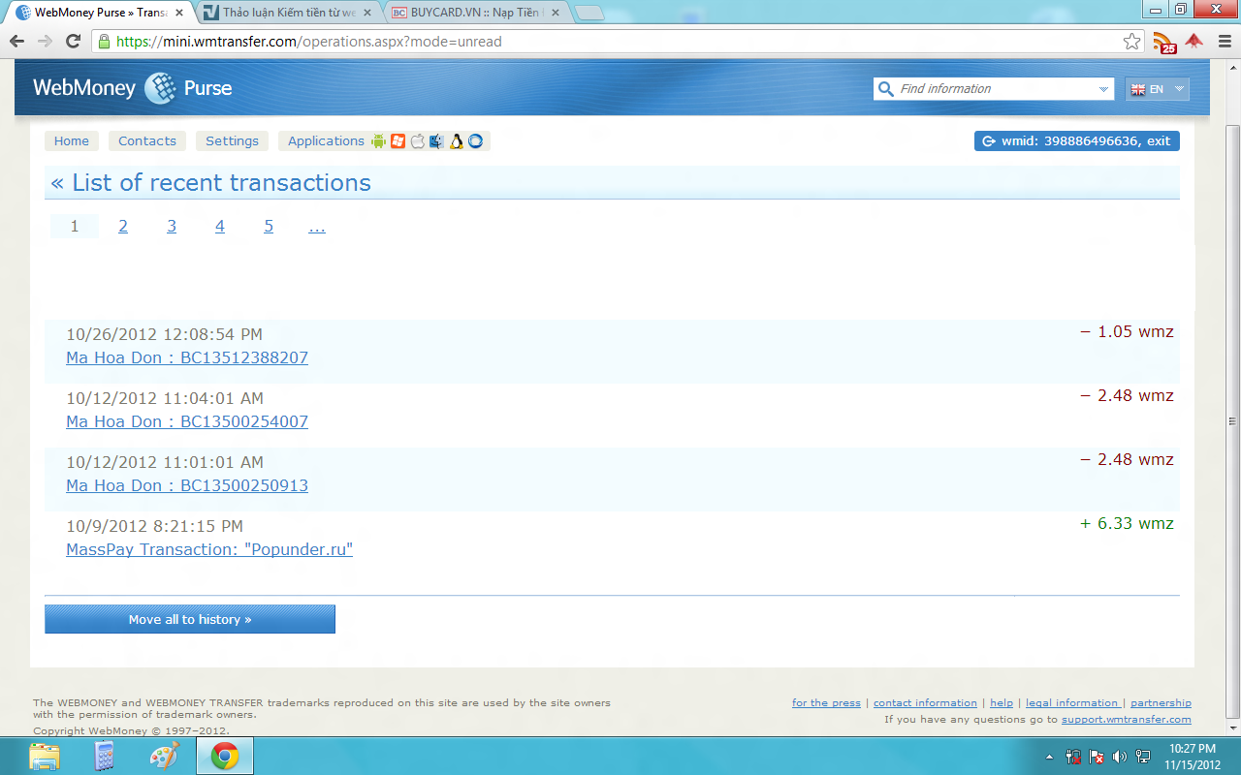Open the 'for the press' footer link
This screenshot has height=775, width=1241.
pos(826,702)
